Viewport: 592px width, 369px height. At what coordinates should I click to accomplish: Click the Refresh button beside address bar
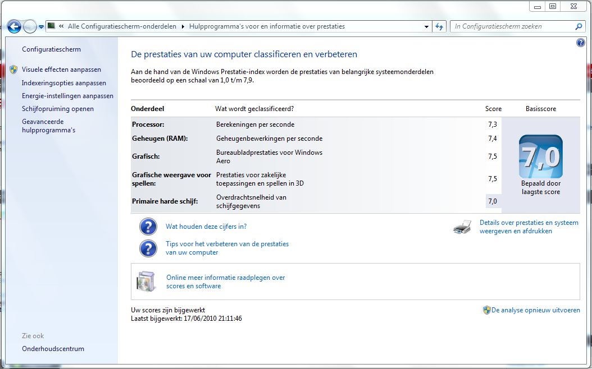click(x=439, y=26)
